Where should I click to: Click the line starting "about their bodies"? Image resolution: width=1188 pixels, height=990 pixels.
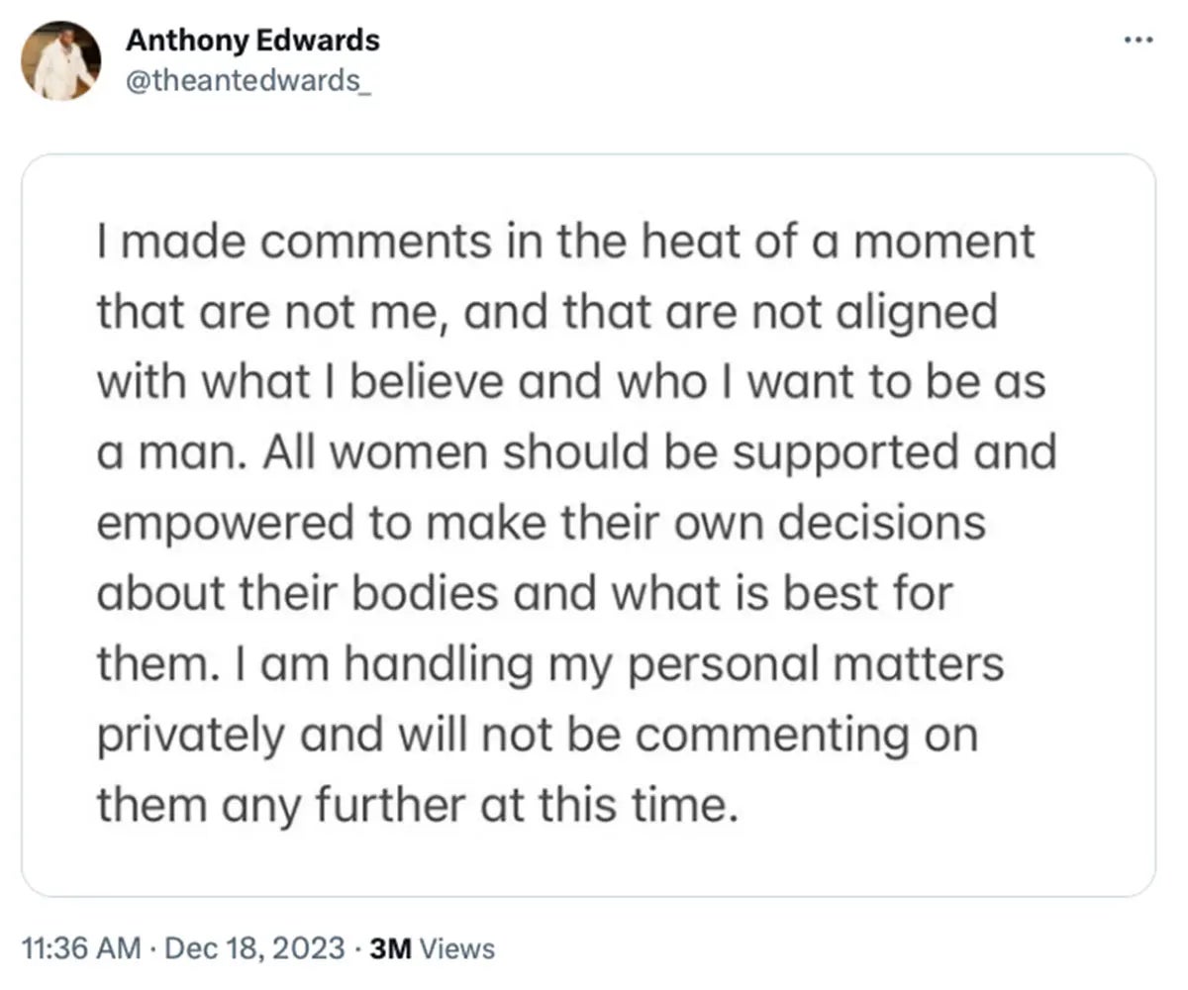tap(525, 594)
